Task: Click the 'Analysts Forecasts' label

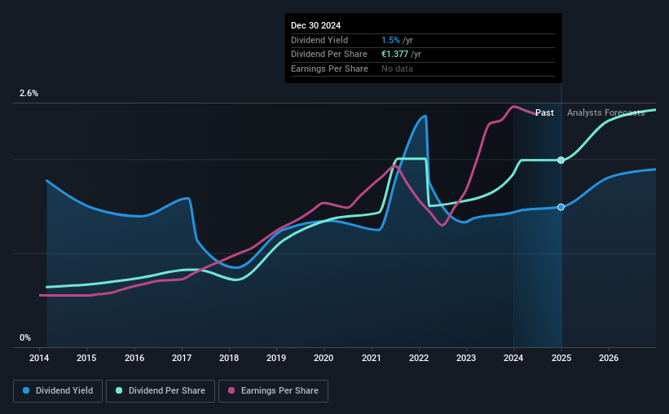Action: [606, 112]
